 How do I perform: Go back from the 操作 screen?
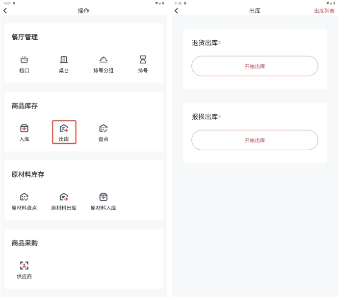point(5,11)
